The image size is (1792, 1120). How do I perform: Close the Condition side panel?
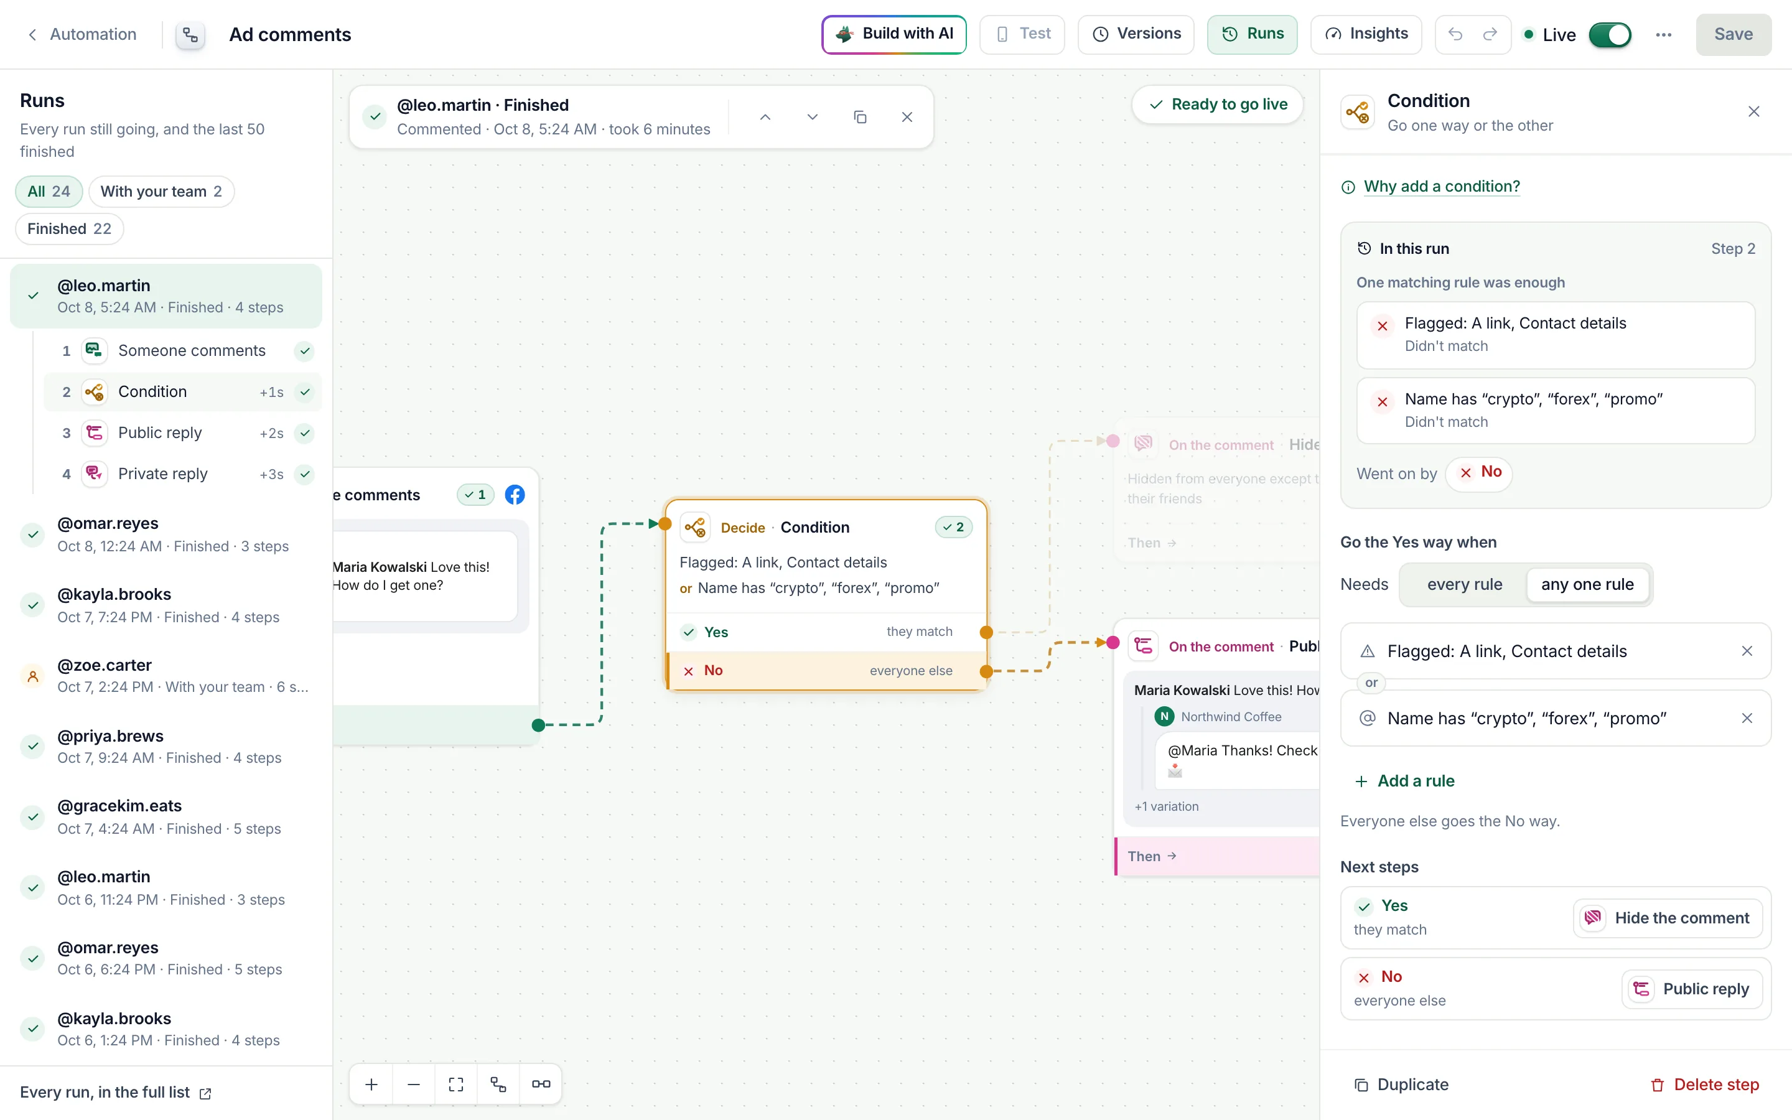[1753, 112]
